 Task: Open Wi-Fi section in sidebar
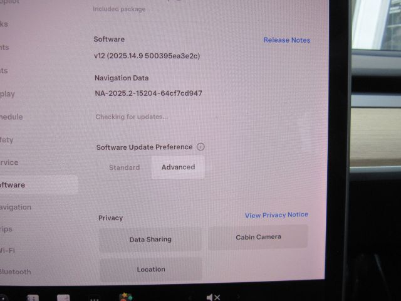8,250
